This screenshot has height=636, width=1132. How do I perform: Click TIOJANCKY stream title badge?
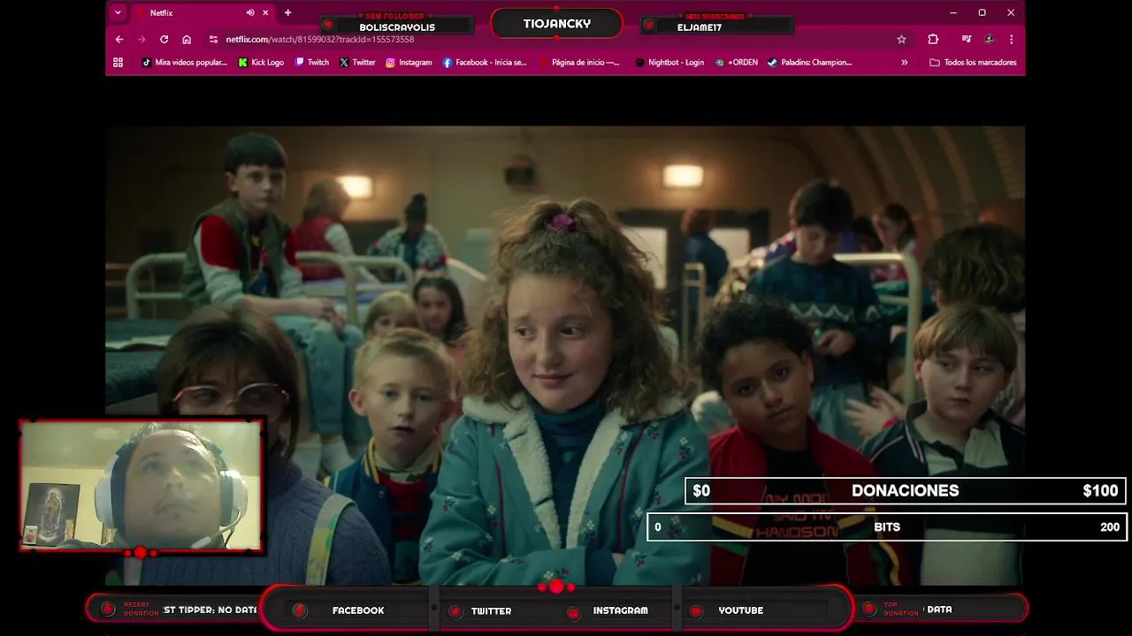point(556,24)
